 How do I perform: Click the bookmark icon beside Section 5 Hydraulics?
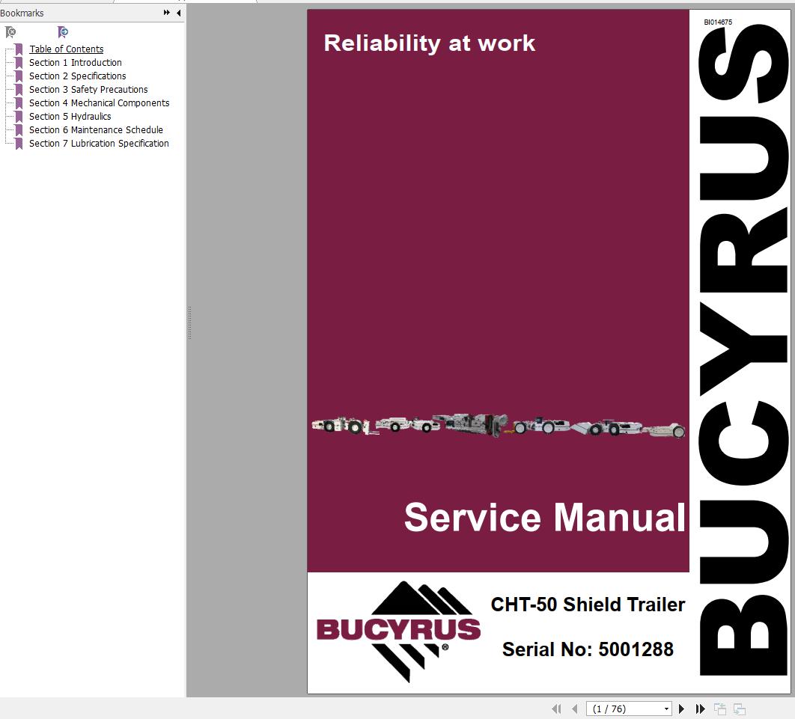click(x=19, y=117)
